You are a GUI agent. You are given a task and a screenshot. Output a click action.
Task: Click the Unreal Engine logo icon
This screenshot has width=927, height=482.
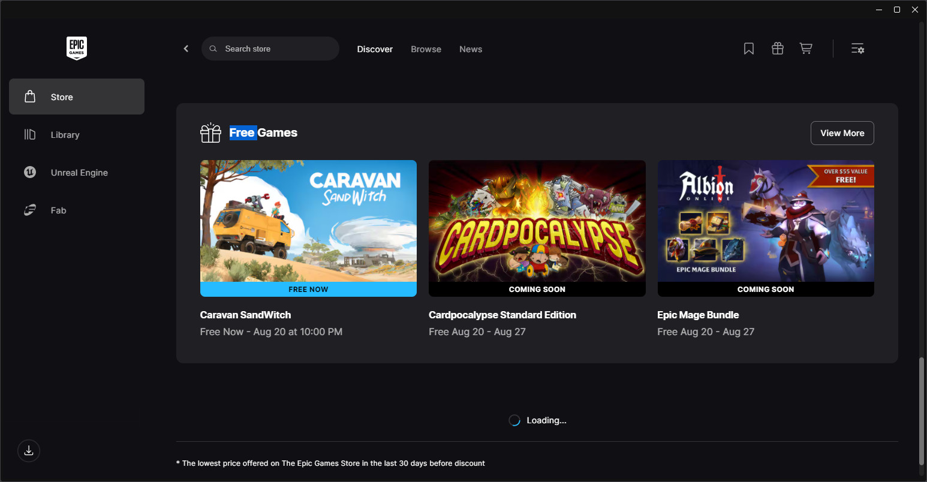point(30,172)
